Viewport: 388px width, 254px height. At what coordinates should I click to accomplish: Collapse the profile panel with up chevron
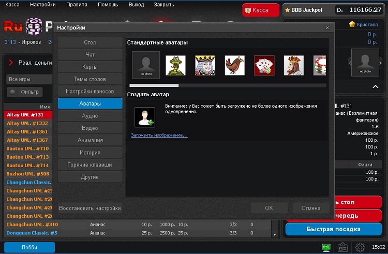(375, 86)
